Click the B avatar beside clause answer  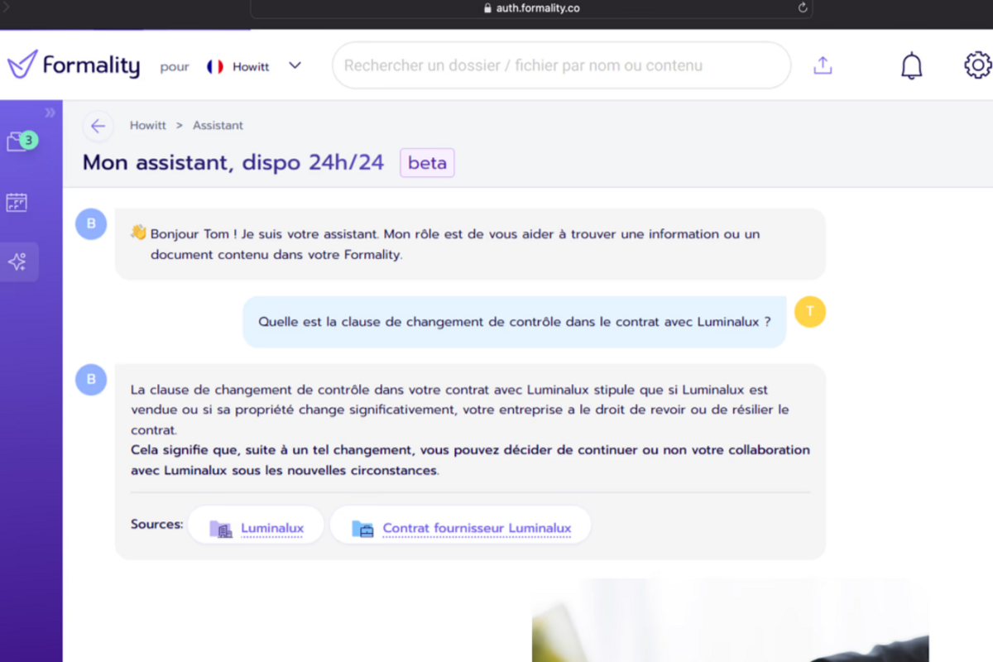tap(91, 380)
